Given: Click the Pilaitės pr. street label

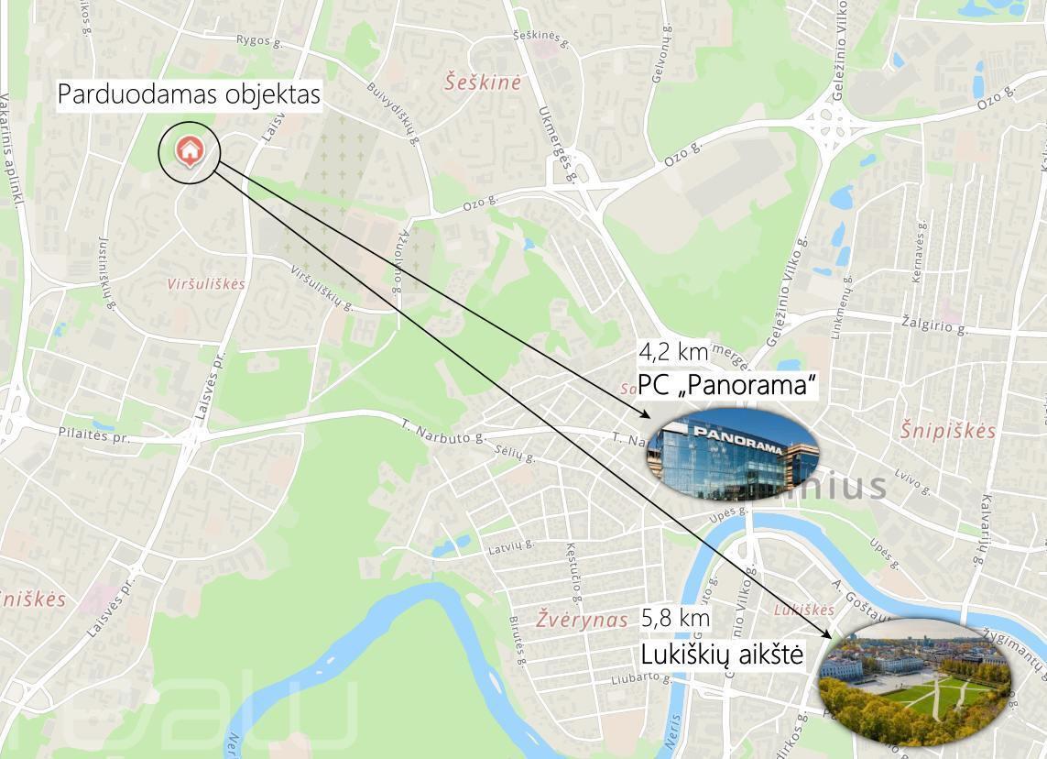Looking at the screenshot, I should [93, 434].
